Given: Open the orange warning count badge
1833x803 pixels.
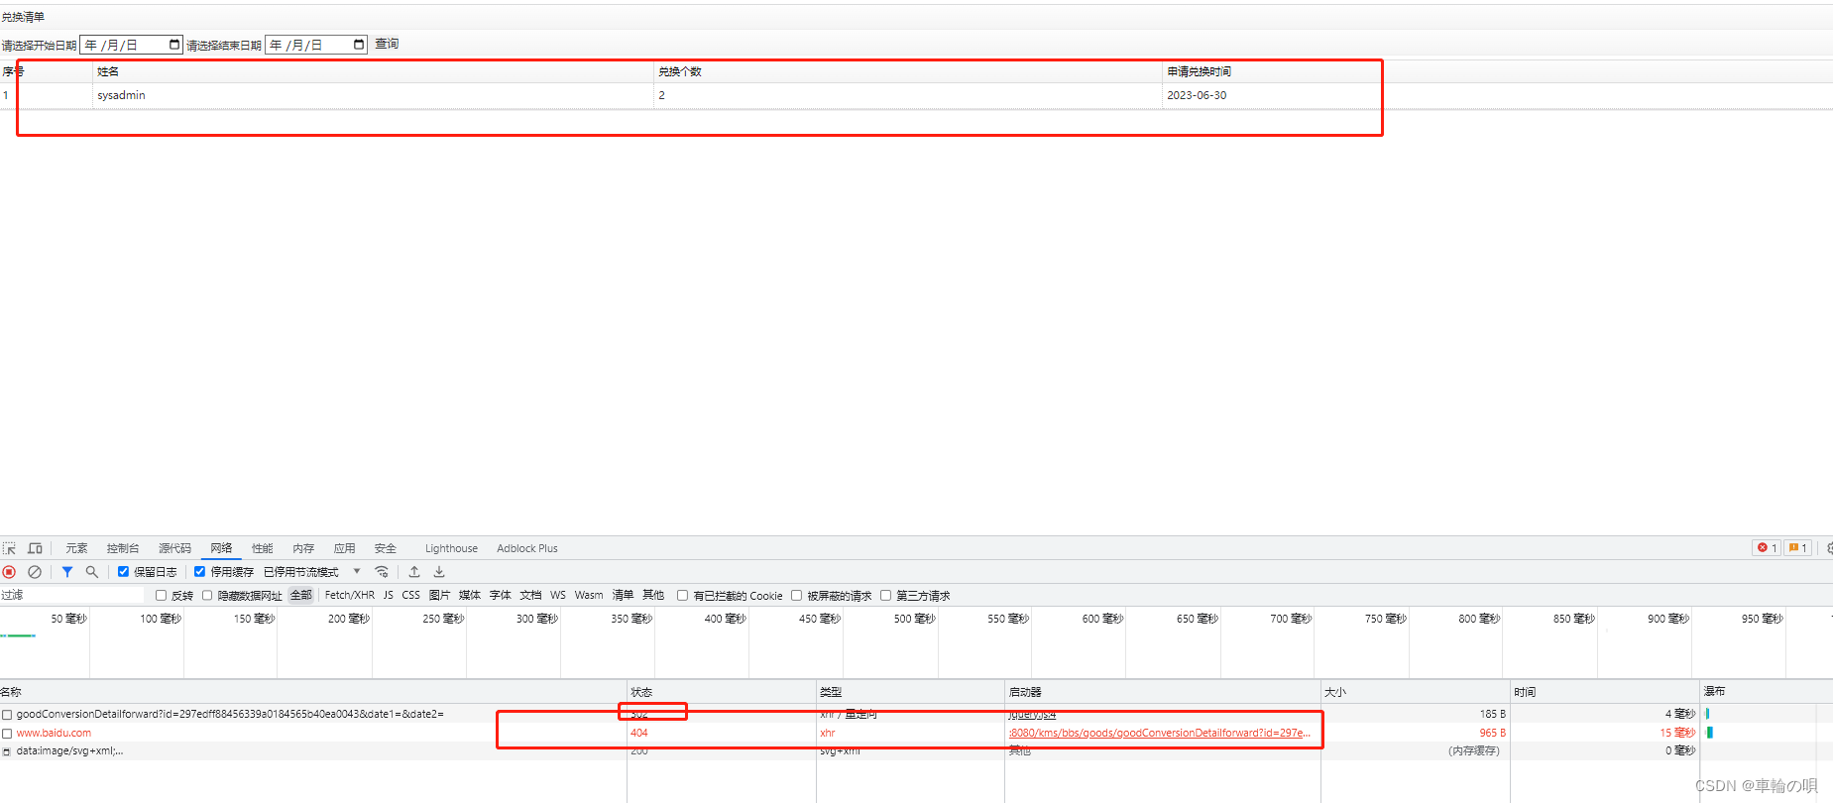Looking at the screenshot, I should coord(1798,548).
